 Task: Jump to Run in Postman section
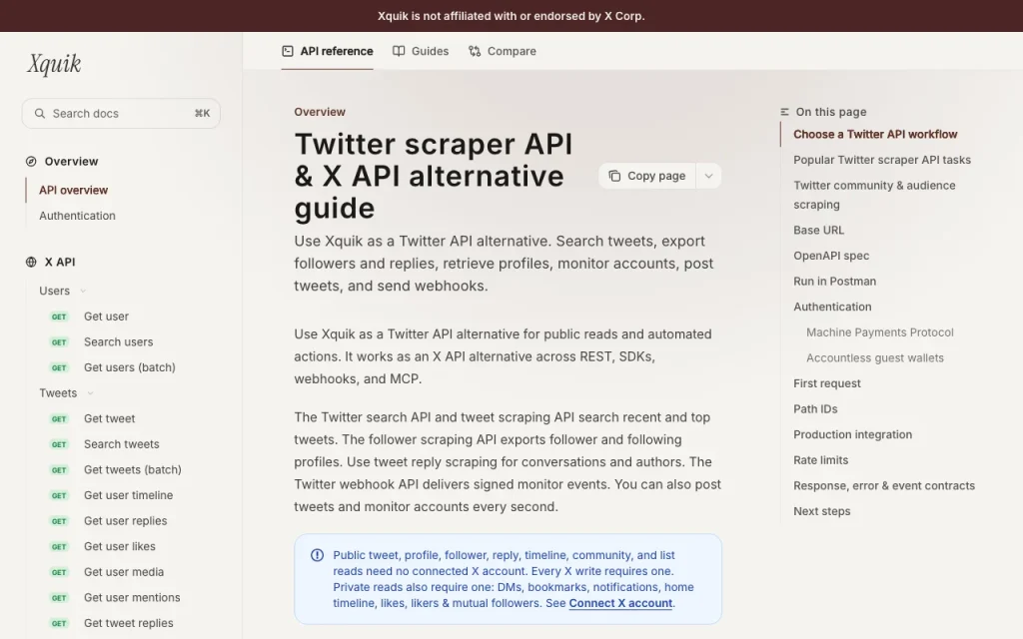(835, 281)
